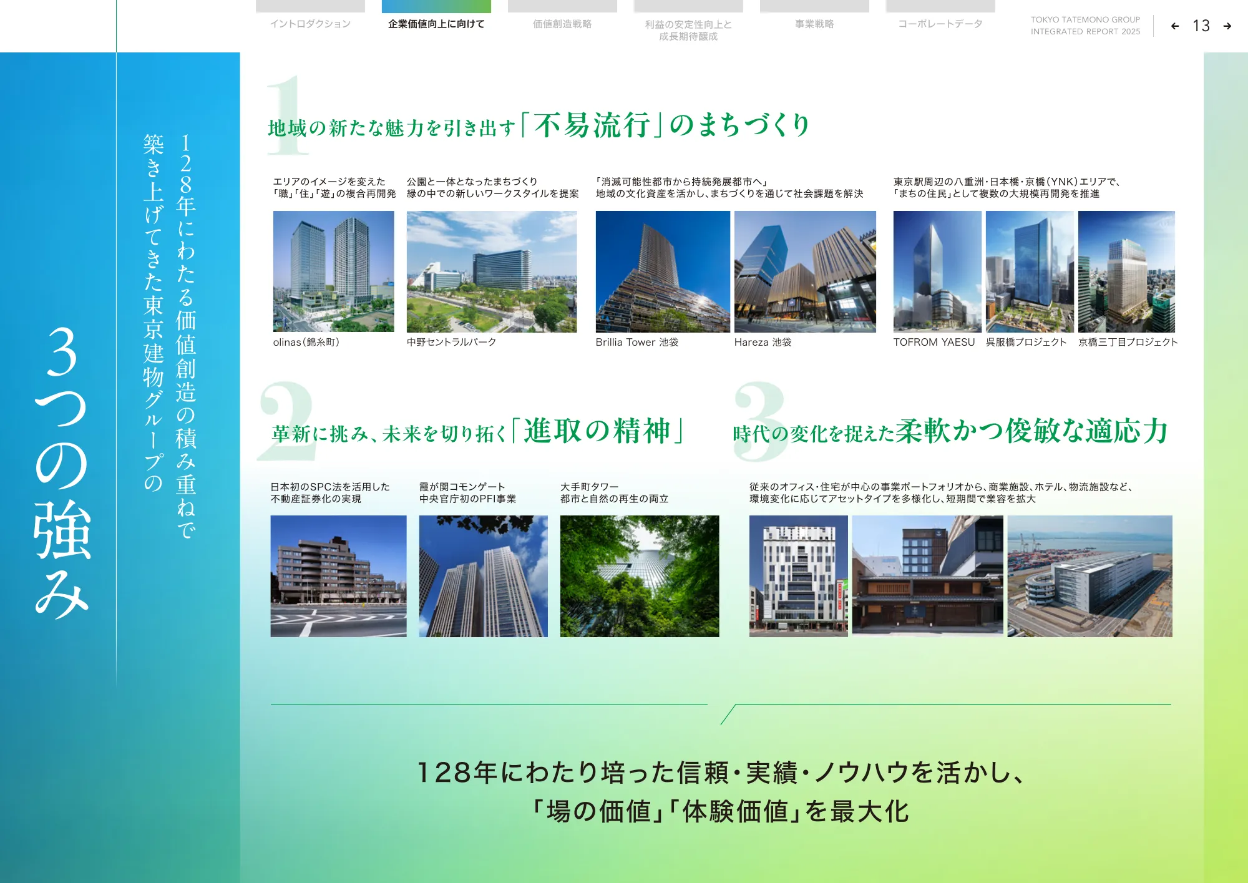Open the 利益の安定性向上と成長期待醸成 tab
1248x883 pixels.
coord(688,30)
